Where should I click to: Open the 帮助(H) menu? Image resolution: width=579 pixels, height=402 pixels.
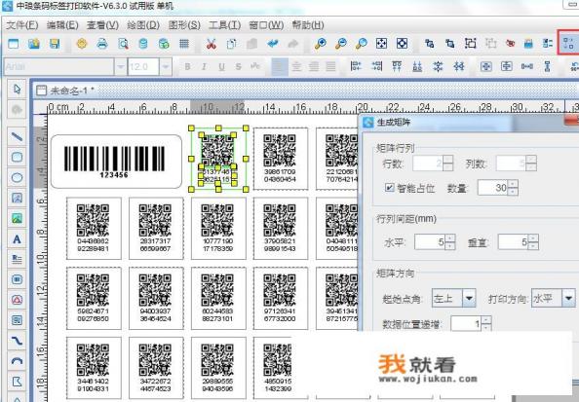tap(308, 25)
